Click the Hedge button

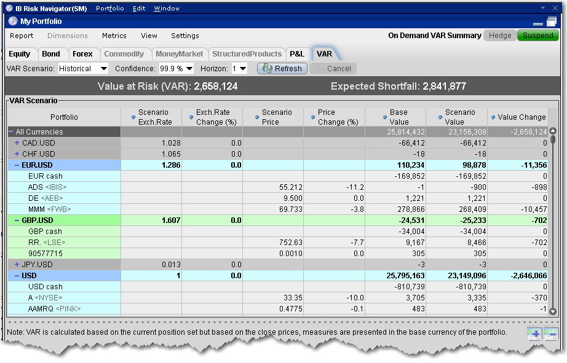(499, 36)
